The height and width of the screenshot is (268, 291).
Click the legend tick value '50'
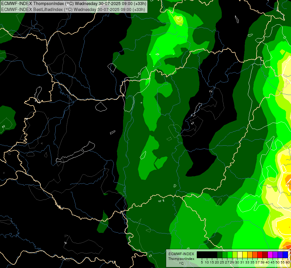click(278, 262)
